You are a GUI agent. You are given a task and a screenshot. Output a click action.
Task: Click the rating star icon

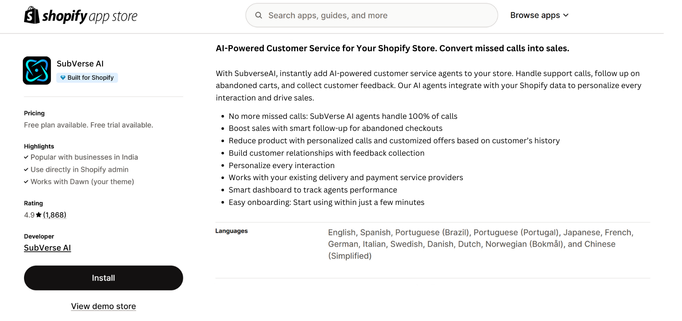click(39, 215)
